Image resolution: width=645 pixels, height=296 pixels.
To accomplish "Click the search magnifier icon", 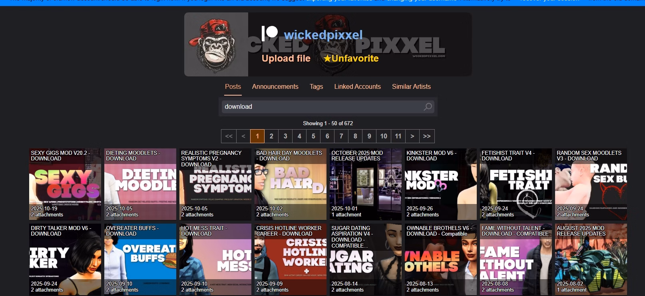I will (x=428, y=106).
